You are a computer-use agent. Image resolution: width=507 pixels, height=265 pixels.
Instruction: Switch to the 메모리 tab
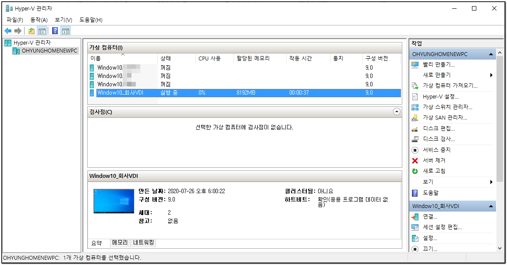120,243
